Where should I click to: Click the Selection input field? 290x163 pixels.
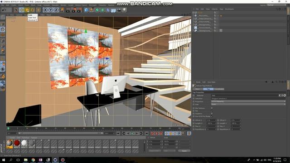pos(248,99)
